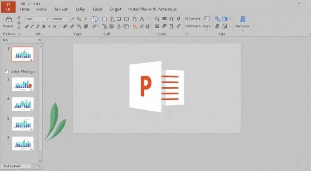This screenshot has height=171, width=311.
Task: Click the plain square shape icon in the Calt group
Action: point(104,19)
